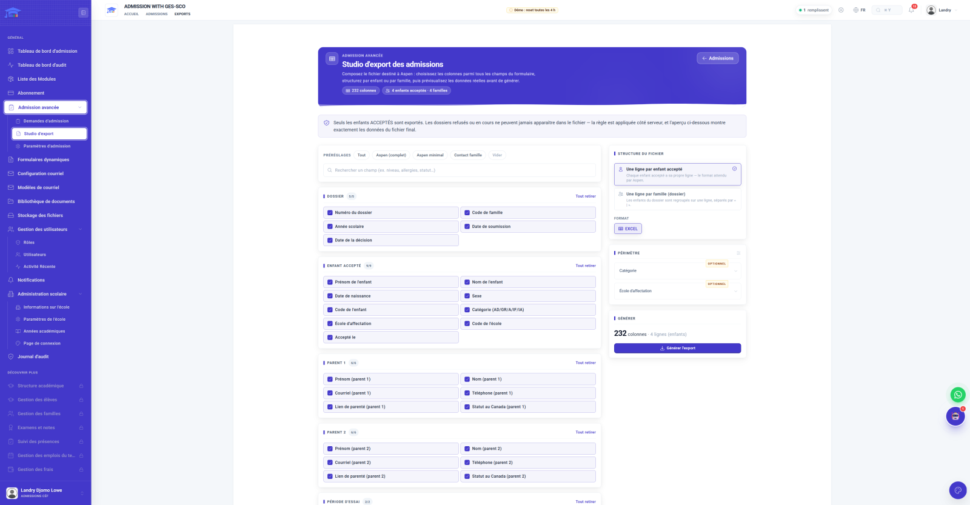
Task: Click the field search box
Action: click(x=460, y=170)
